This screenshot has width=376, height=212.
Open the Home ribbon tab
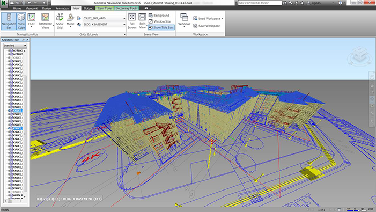pyautogui.click(x=17, y=8)
